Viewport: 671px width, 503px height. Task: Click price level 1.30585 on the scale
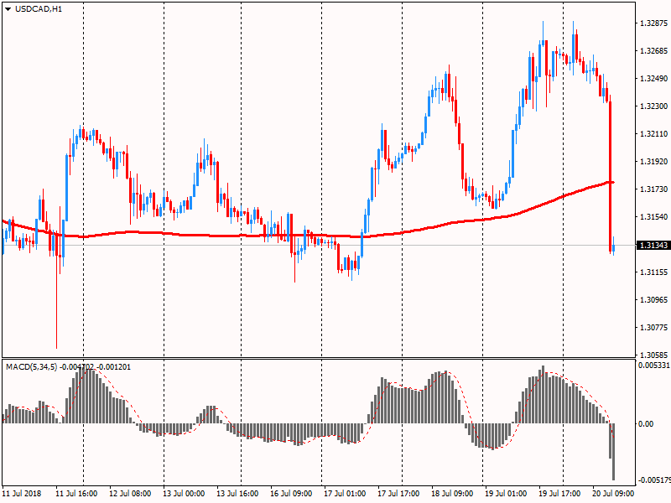pos(653,355)
